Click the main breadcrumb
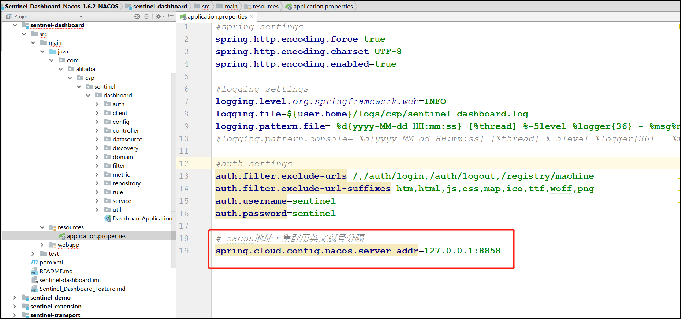The image size is (682, 319). [x=231, y=6]
